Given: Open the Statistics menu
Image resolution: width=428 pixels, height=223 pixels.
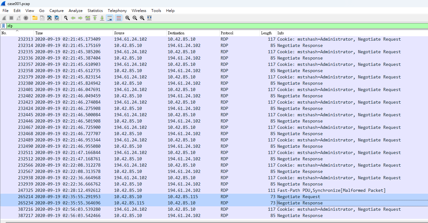Looking at the screenshot, I should 95,10.
